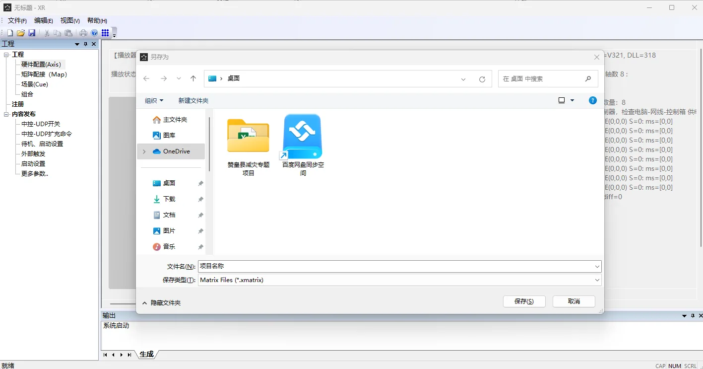This screenshot has height=369, width=703.
Task: Select 主文件夹 in navigation pane
Action: pos(170,120)
